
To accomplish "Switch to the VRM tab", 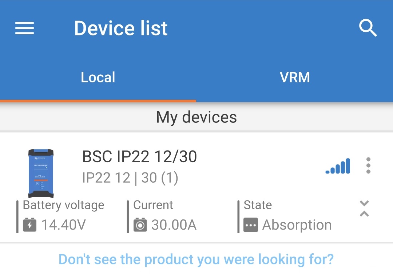I will pyautogui.click(x=295, y=77).
